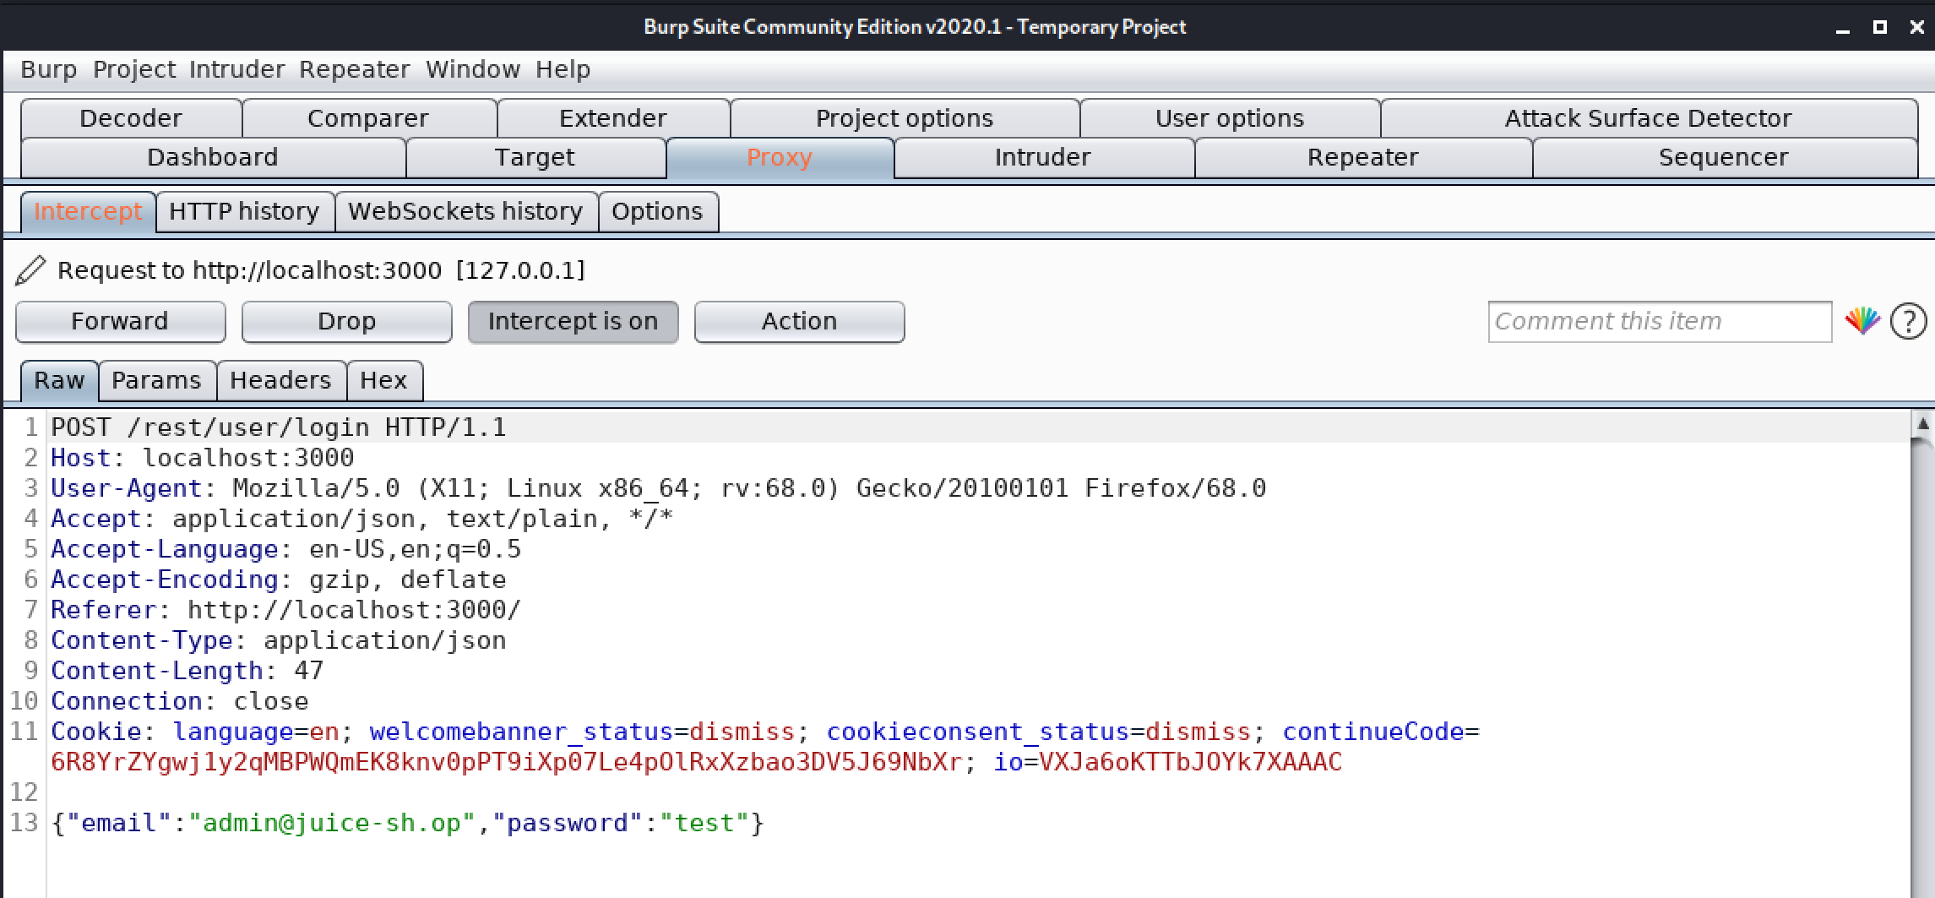Open the Window menu
Image resolution: width=1935 pixels, height=898 pixels.
pyautogui.click(x=472, y=69)
